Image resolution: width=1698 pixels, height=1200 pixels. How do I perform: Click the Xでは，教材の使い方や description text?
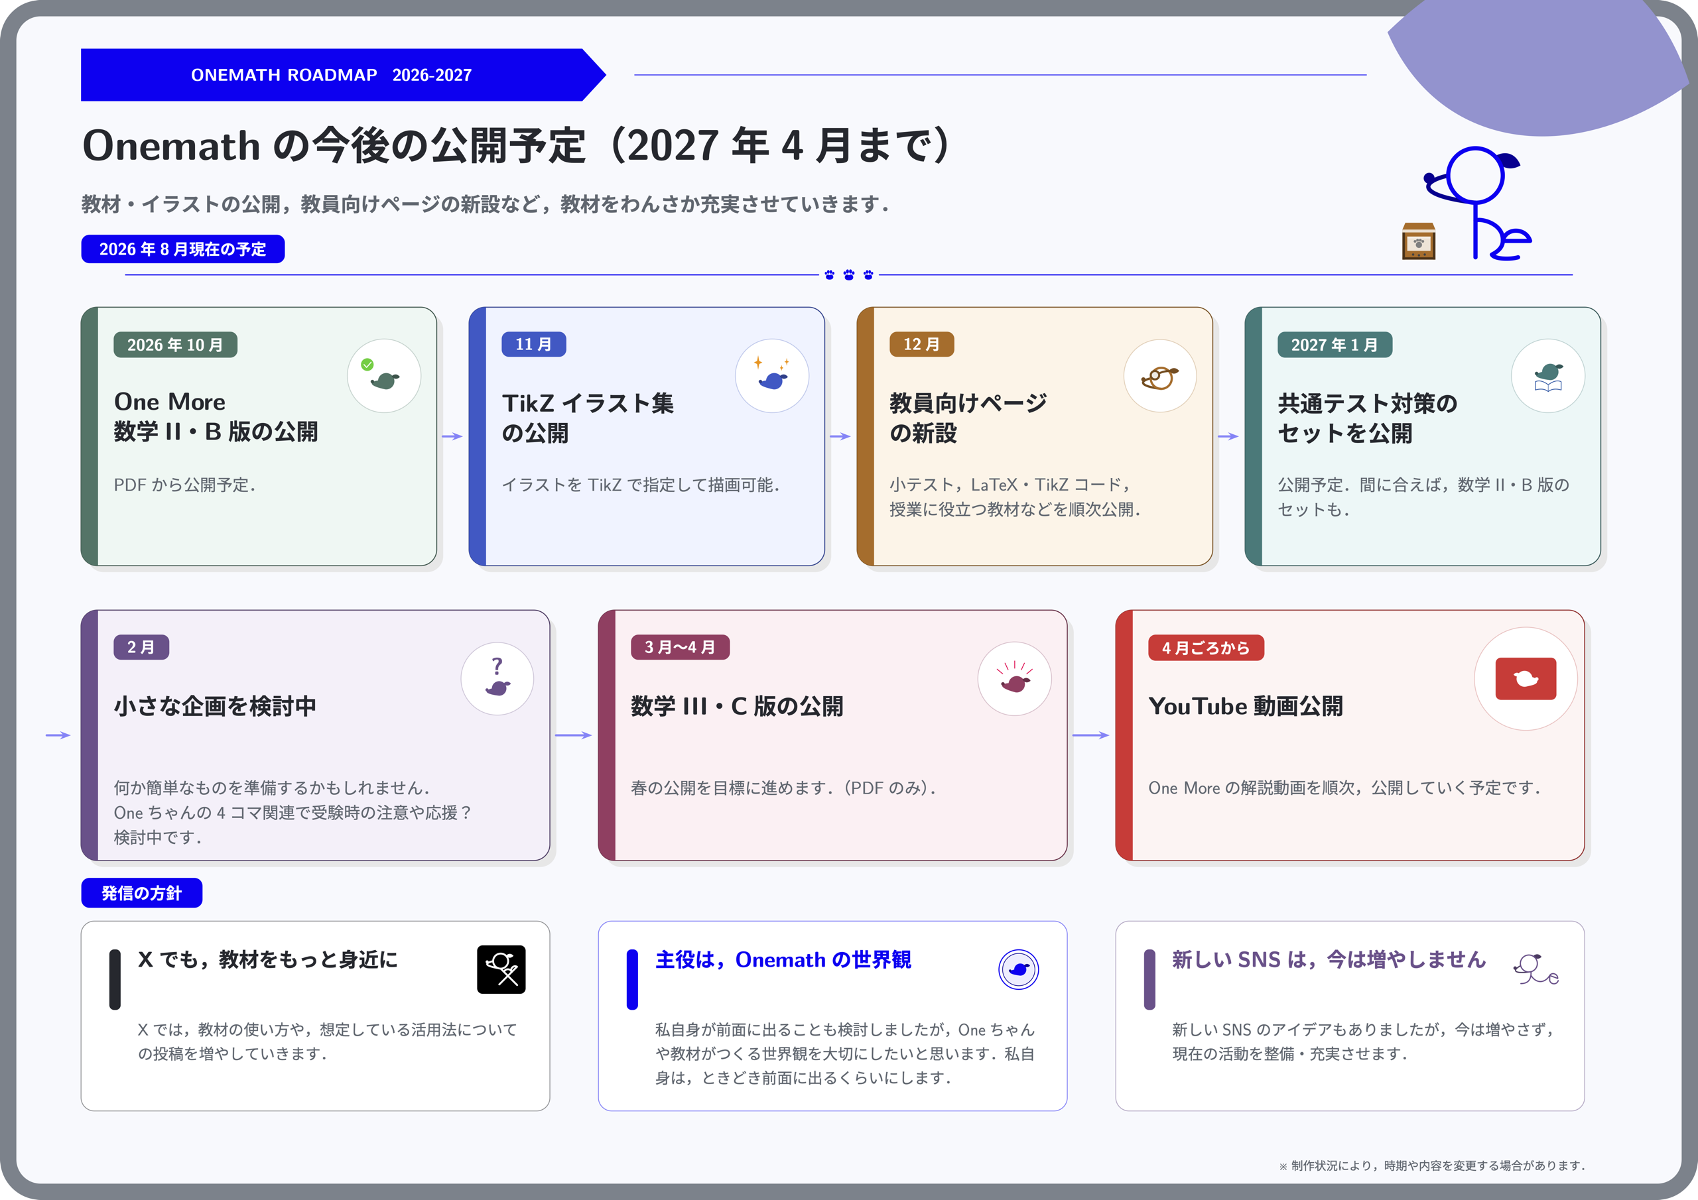pos(328,1041)
